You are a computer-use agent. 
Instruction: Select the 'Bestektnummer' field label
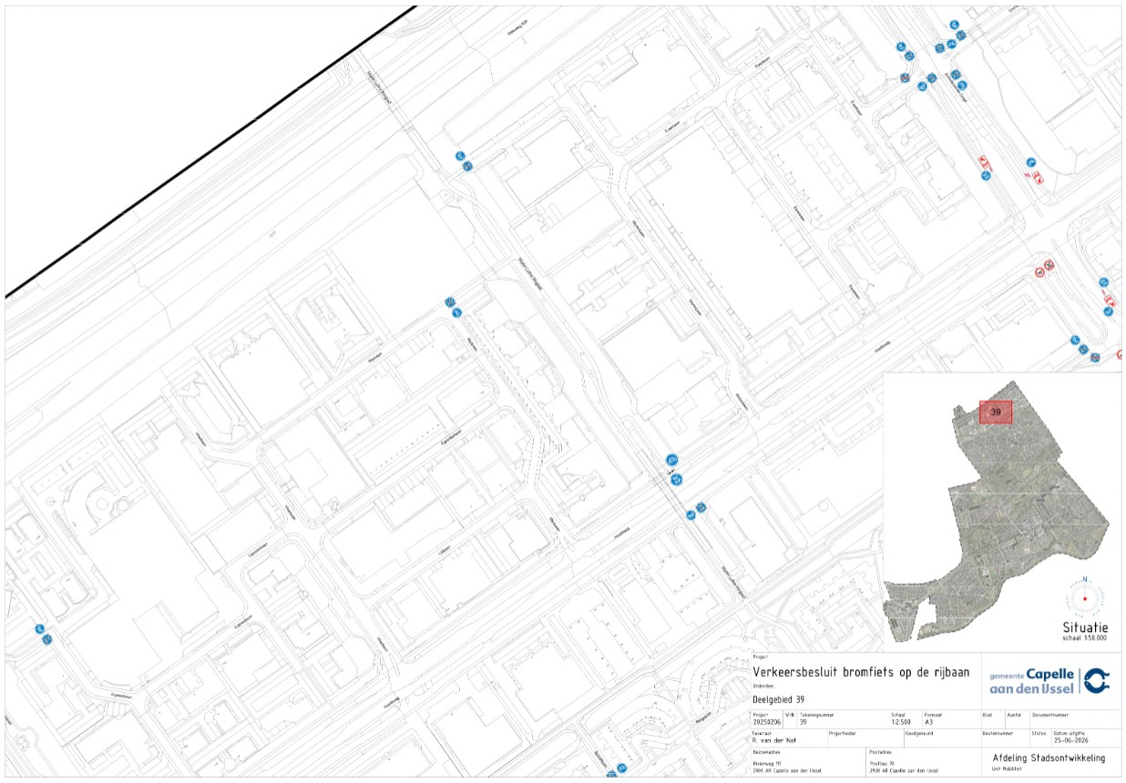point(998,733)
